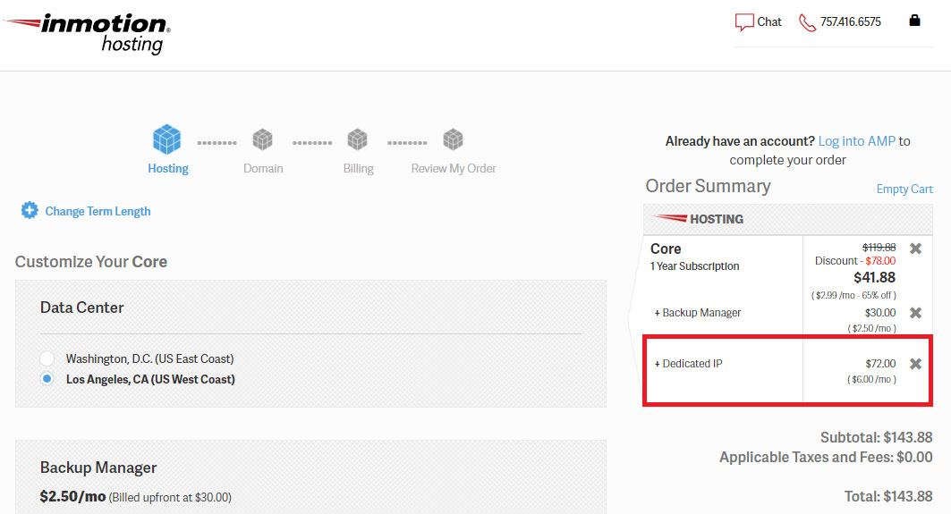Click the red phone icon
The image size is (951, 514).
[x=807, y=22]
